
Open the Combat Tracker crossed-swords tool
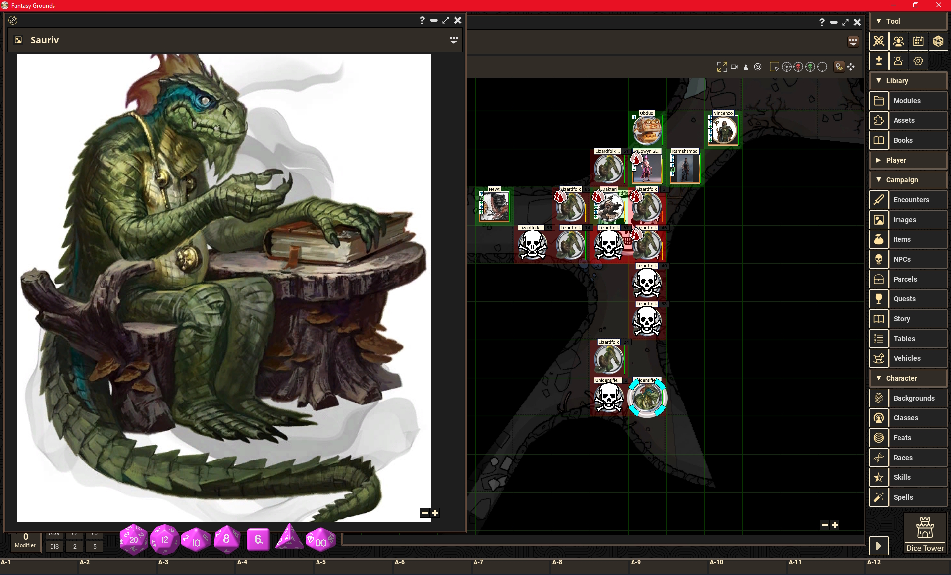pyautogui.click(x=879, y=41)
